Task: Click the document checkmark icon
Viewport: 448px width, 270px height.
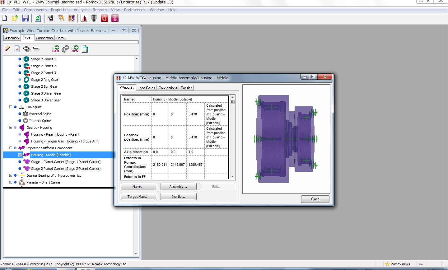Action: click(x=17, y=49)
